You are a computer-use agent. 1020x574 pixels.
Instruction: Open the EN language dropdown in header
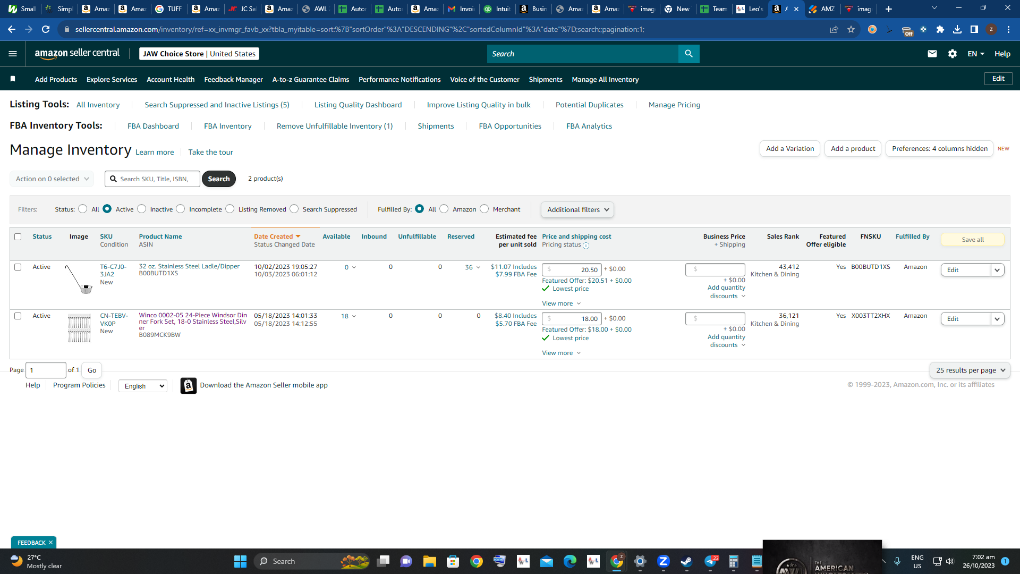[976, 54]
